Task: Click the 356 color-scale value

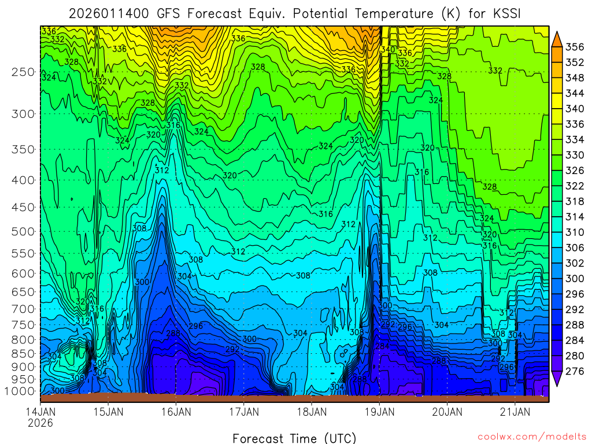Action: [574, 47]
